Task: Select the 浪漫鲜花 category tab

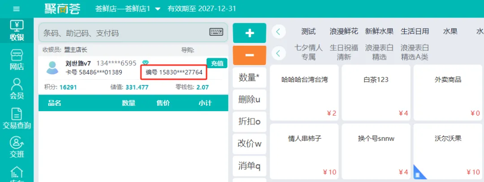Action: [344, 31]
